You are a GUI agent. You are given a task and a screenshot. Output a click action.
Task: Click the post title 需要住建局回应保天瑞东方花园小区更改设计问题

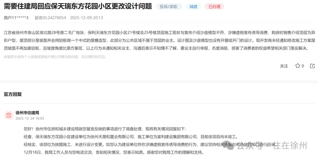[x=78, y=6]
